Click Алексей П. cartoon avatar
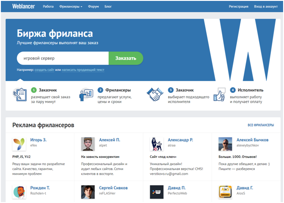The image size is (284, 203). pos(88,144)
